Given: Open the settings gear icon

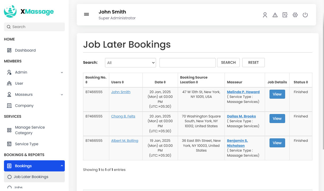Looking at the screenshot, I should tap(295, 15).
